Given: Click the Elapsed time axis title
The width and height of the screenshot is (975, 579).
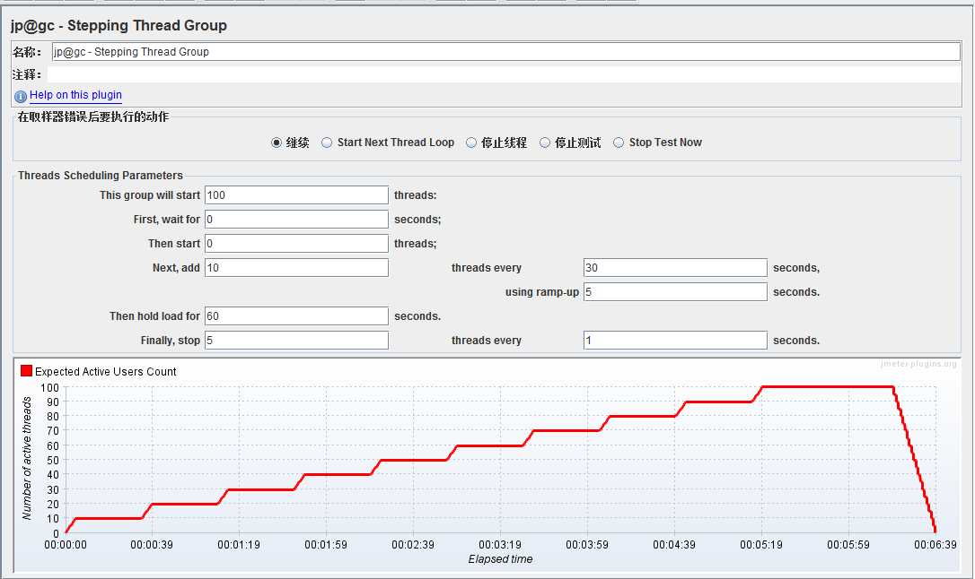Looking at the screenshot, I should (500, 559).
